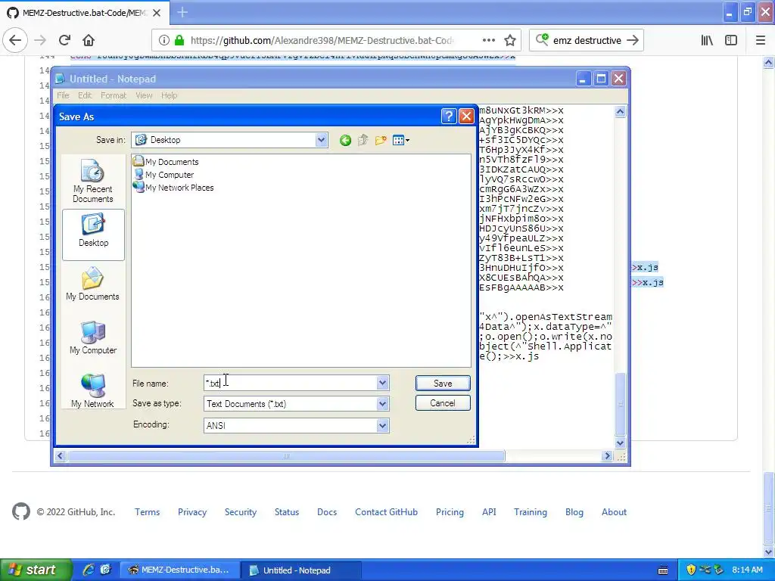The height and width of the screenshot is (581, 775).
Task: Click the Firefox address bar URL
Action: pos(322,41)
